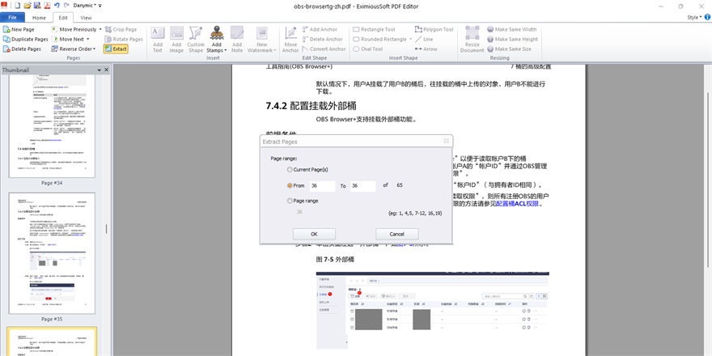Select the Oval Tool
This screenshot has height=356, width=712.
(368, 49)
